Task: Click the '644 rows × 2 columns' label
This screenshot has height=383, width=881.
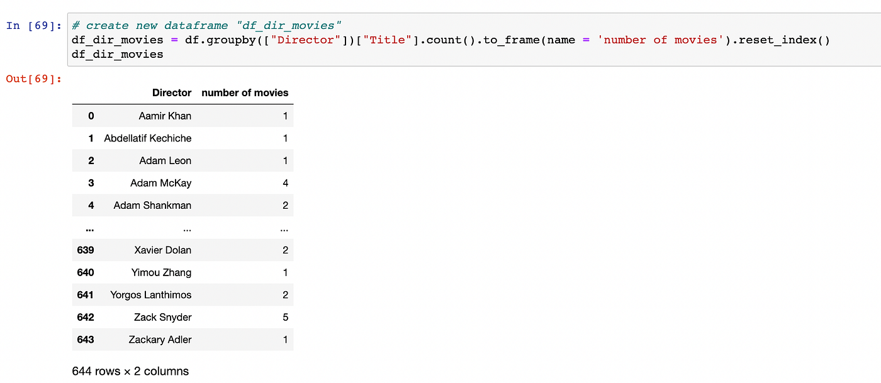Action: [130, 371]
